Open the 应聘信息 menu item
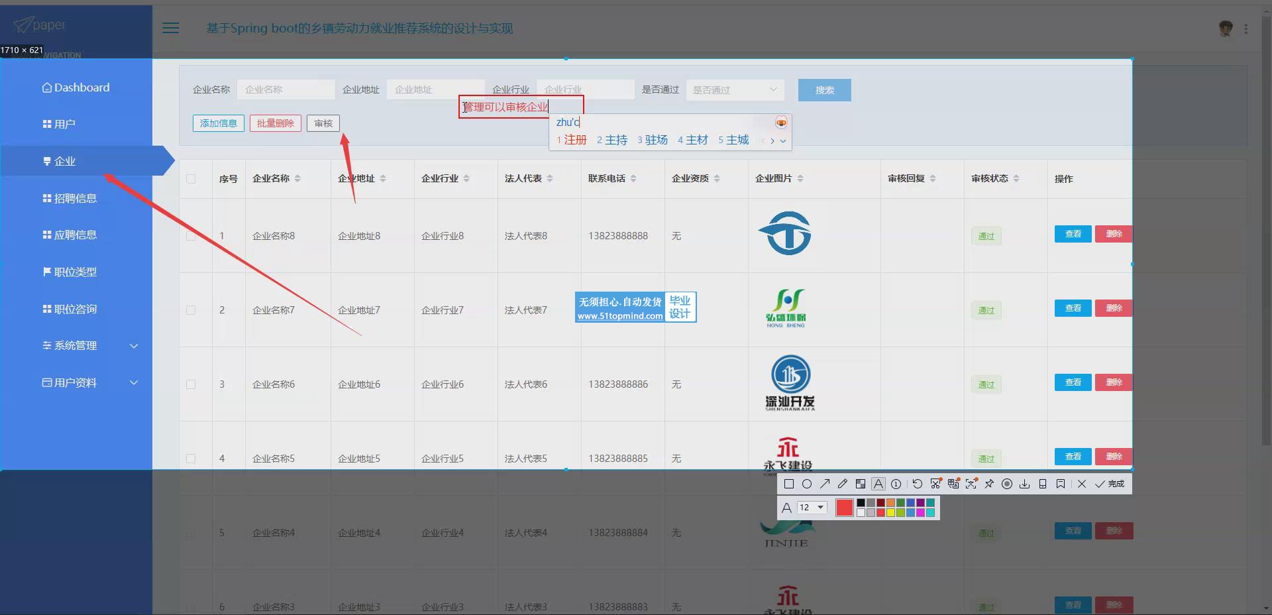1272x615 pixels. pyautogui.click(x=70, y=235)
